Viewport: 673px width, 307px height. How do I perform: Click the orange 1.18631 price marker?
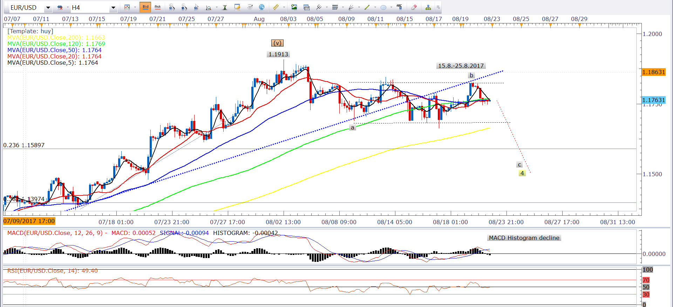653,72
